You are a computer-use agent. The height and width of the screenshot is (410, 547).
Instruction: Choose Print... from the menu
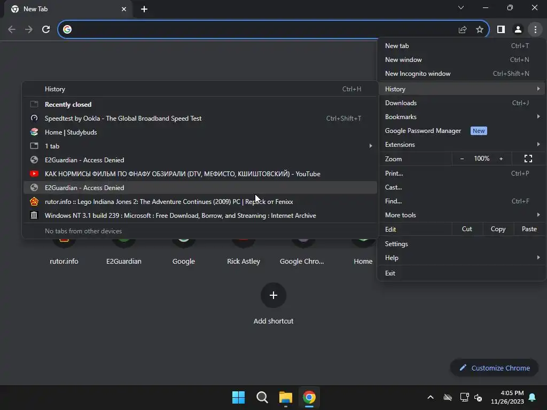[x=462, y=174]
